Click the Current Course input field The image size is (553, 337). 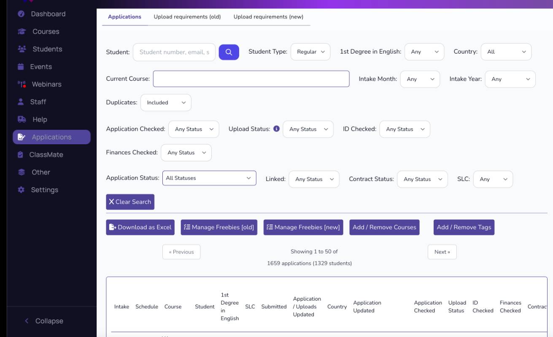pyautogui.click(x=251, y=79)
